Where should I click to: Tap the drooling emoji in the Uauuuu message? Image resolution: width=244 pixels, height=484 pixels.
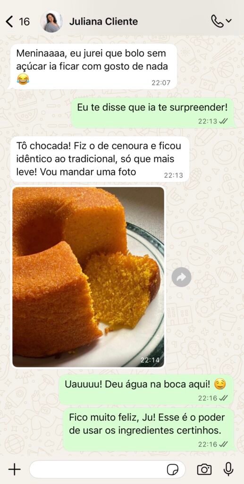(x=219, y=384)
